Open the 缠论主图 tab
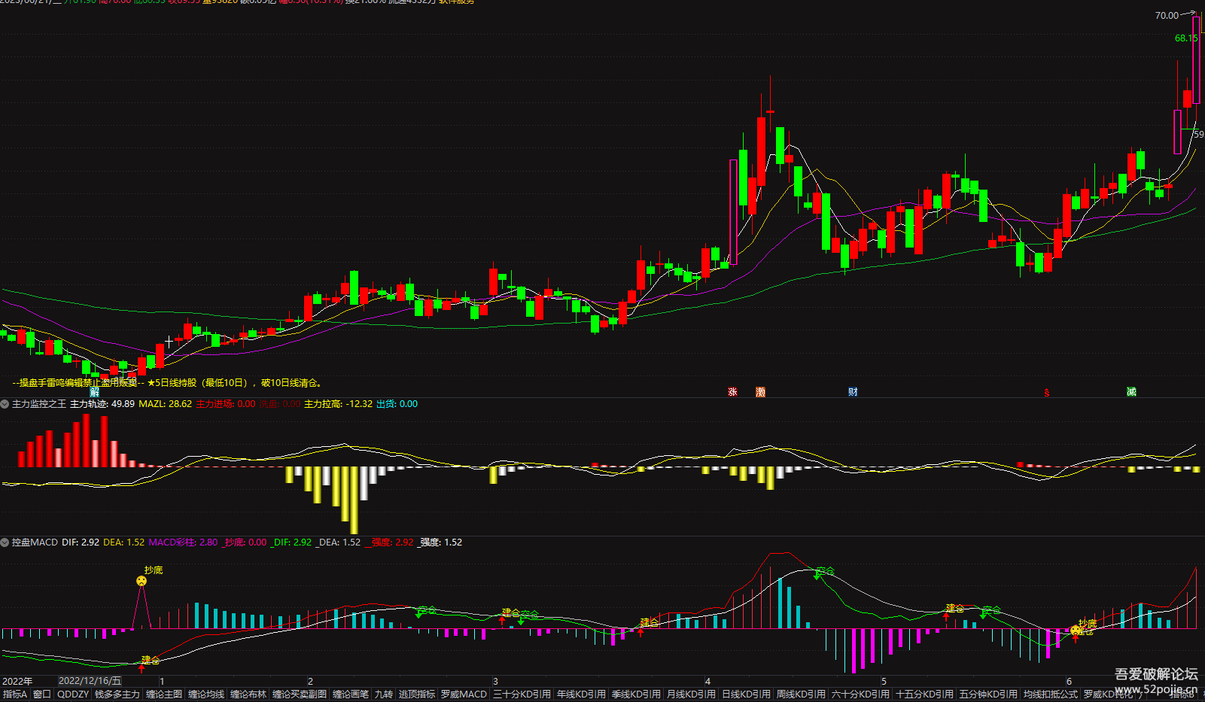Viewport: 1205px width, 702px height. tap(164, 694)
